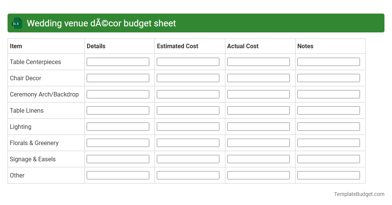Click Table Linens Estimated Cost field
This screenshot has height=205, width=392.
[188, 110]
